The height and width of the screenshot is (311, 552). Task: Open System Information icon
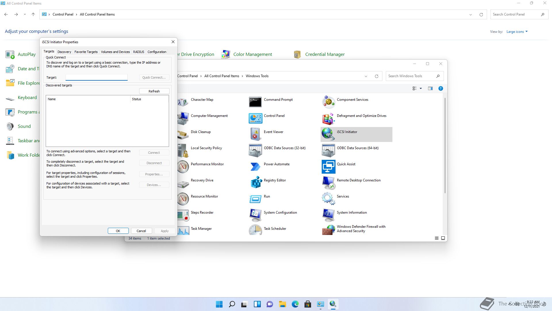click(328, 215)
